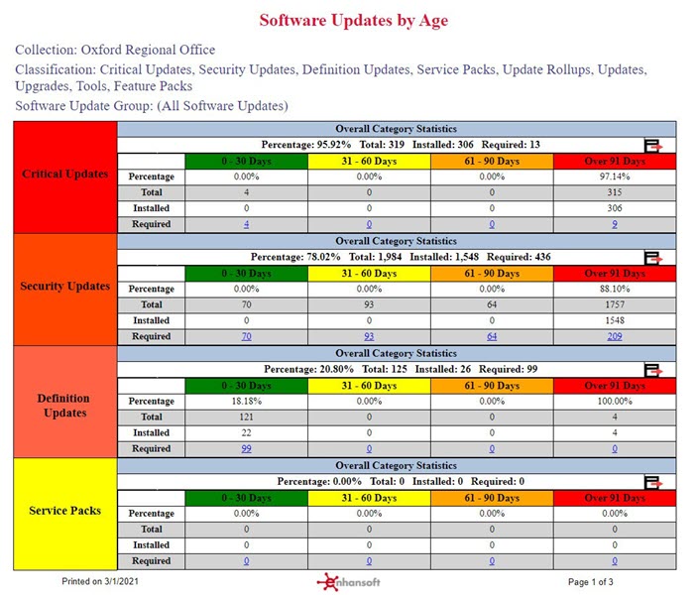The image size is (697, 595).
Task: Click Definition Updates total value 121
Action: [x=246, y=417]
